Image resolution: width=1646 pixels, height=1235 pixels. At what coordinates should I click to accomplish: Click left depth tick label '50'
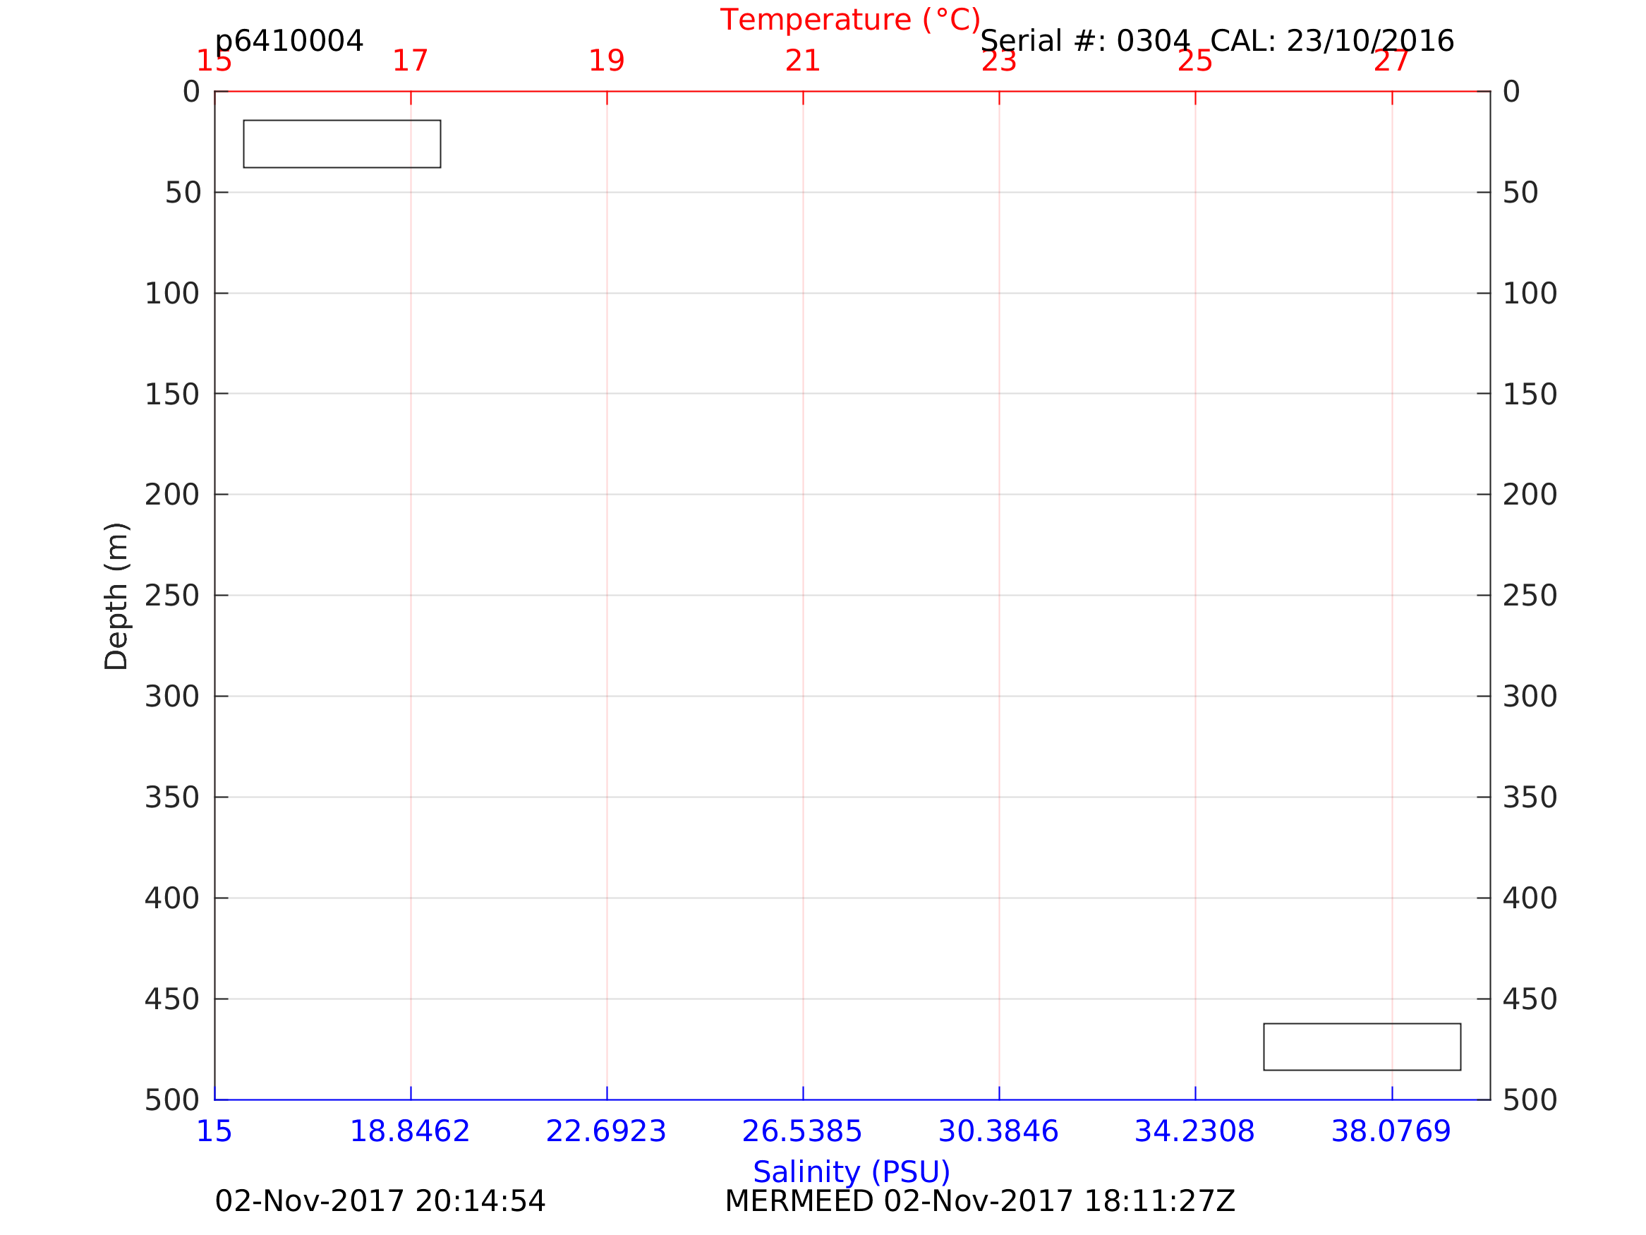coord(183,193)
